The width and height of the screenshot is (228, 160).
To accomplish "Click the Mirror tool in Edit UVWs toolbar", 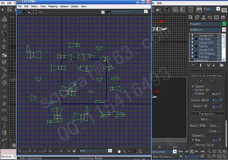I will pos(41,12).
